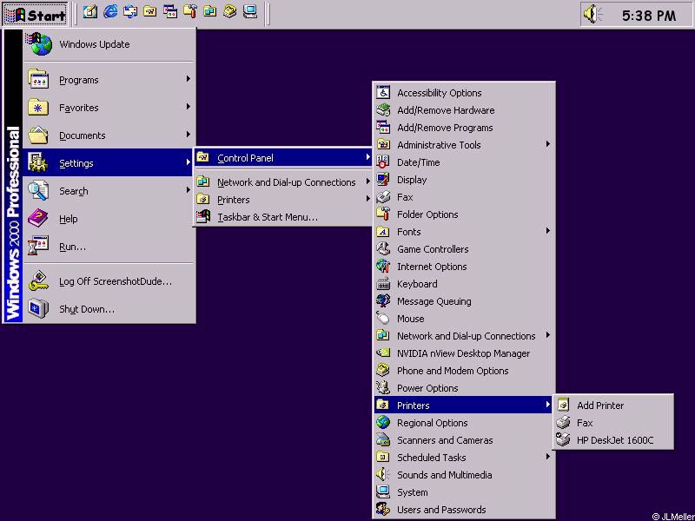
Task: Select the HP DeskJet 1600C printer
Action: pyautogui.click(x=614, y=440)
